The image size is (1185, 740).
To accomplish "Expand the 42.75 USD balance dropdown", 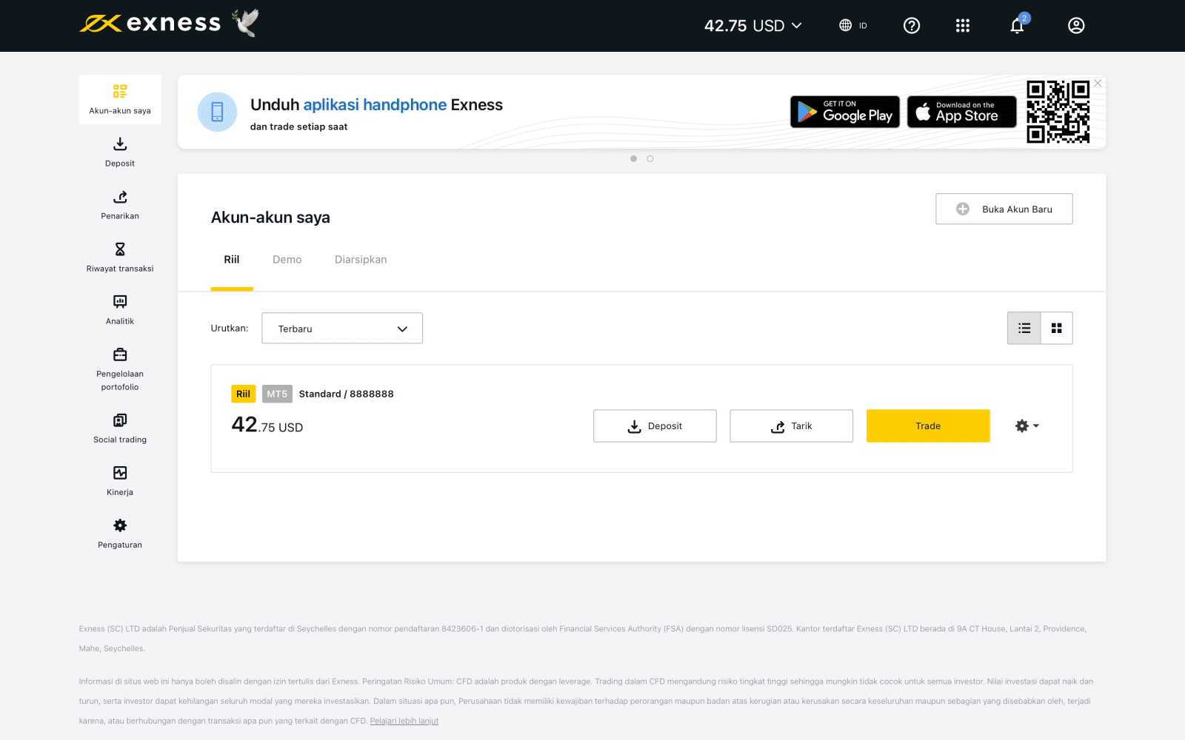I will (x=752, y=26).
